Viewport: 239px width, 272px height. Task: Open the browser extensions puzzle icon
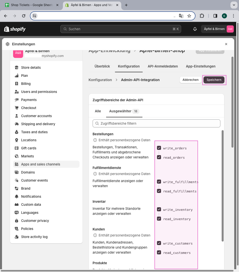[x=202, y=16]
